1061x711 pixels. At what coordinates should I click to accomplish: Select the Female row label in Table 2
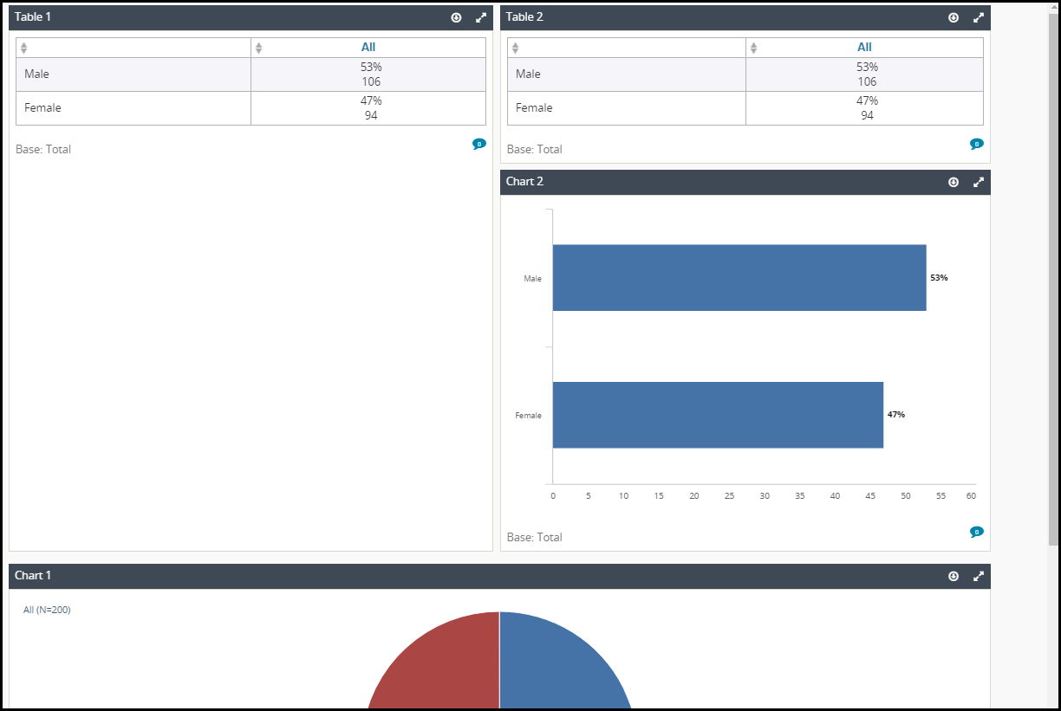[534, 108]
